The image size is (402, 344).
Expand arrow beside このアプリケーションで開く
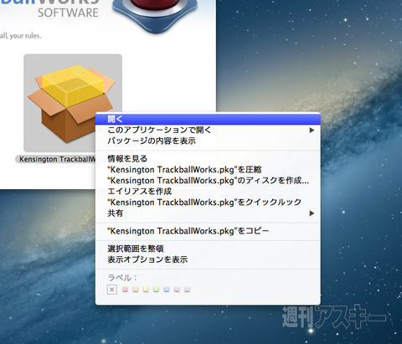[312, 130]
